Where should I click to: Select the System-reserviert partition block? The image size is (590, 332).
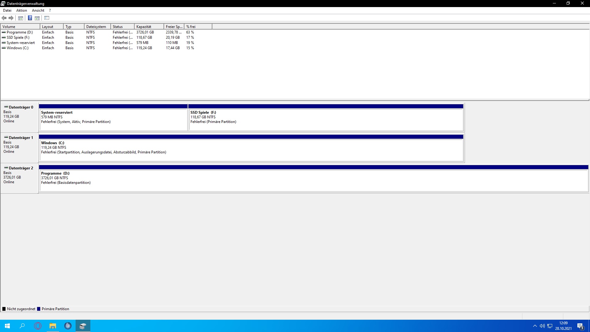(113, 119)
